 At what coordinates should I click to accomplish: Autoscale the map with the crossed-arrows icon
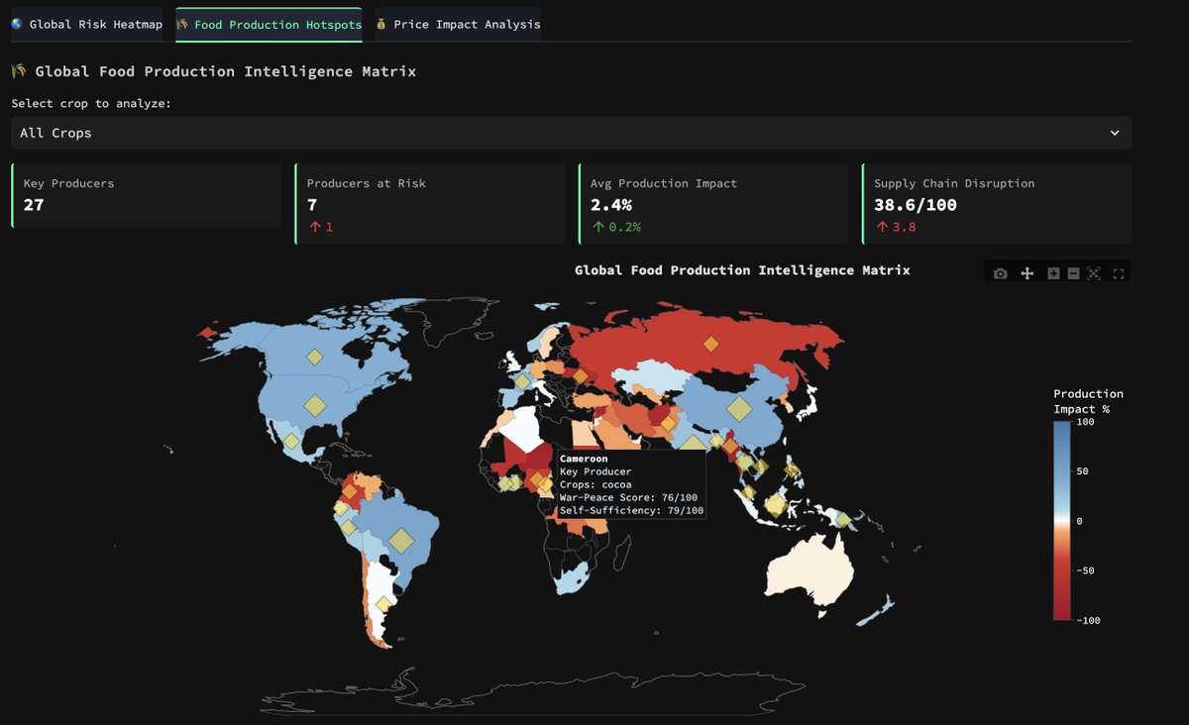point(1094,272)
